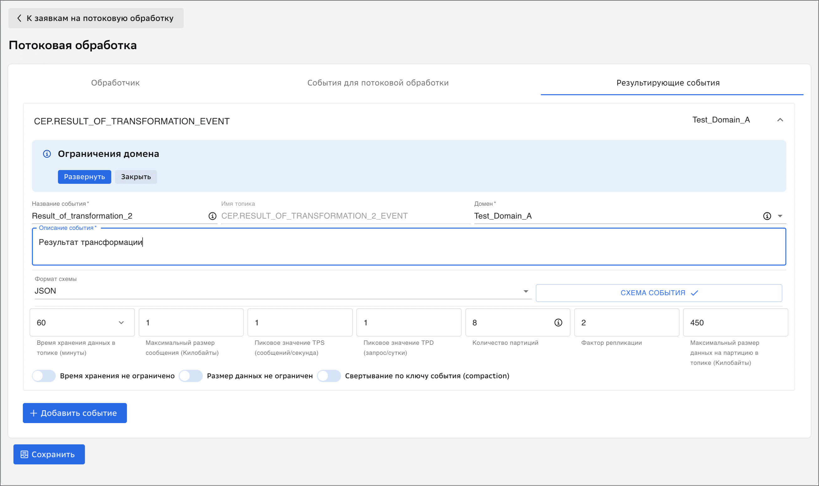Viewport: 819px width, 486px height.
Task: Click the Фактор репликации input with 2
Action: tap(626, 323)
